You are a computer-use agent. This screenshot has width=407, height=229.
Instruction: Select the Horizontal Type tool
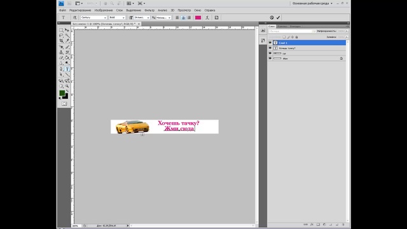click(x=67, y=69)
